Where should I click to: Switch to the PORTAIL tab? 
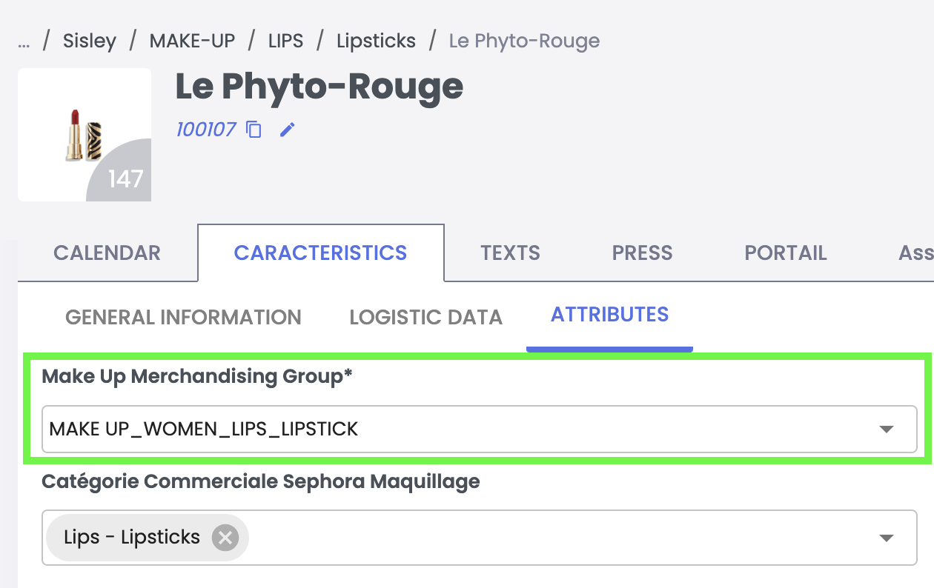tap(785, 253)
